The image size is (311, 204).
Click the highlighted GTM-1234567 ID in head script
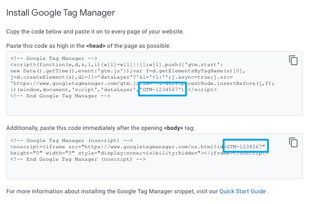[162, 90]
